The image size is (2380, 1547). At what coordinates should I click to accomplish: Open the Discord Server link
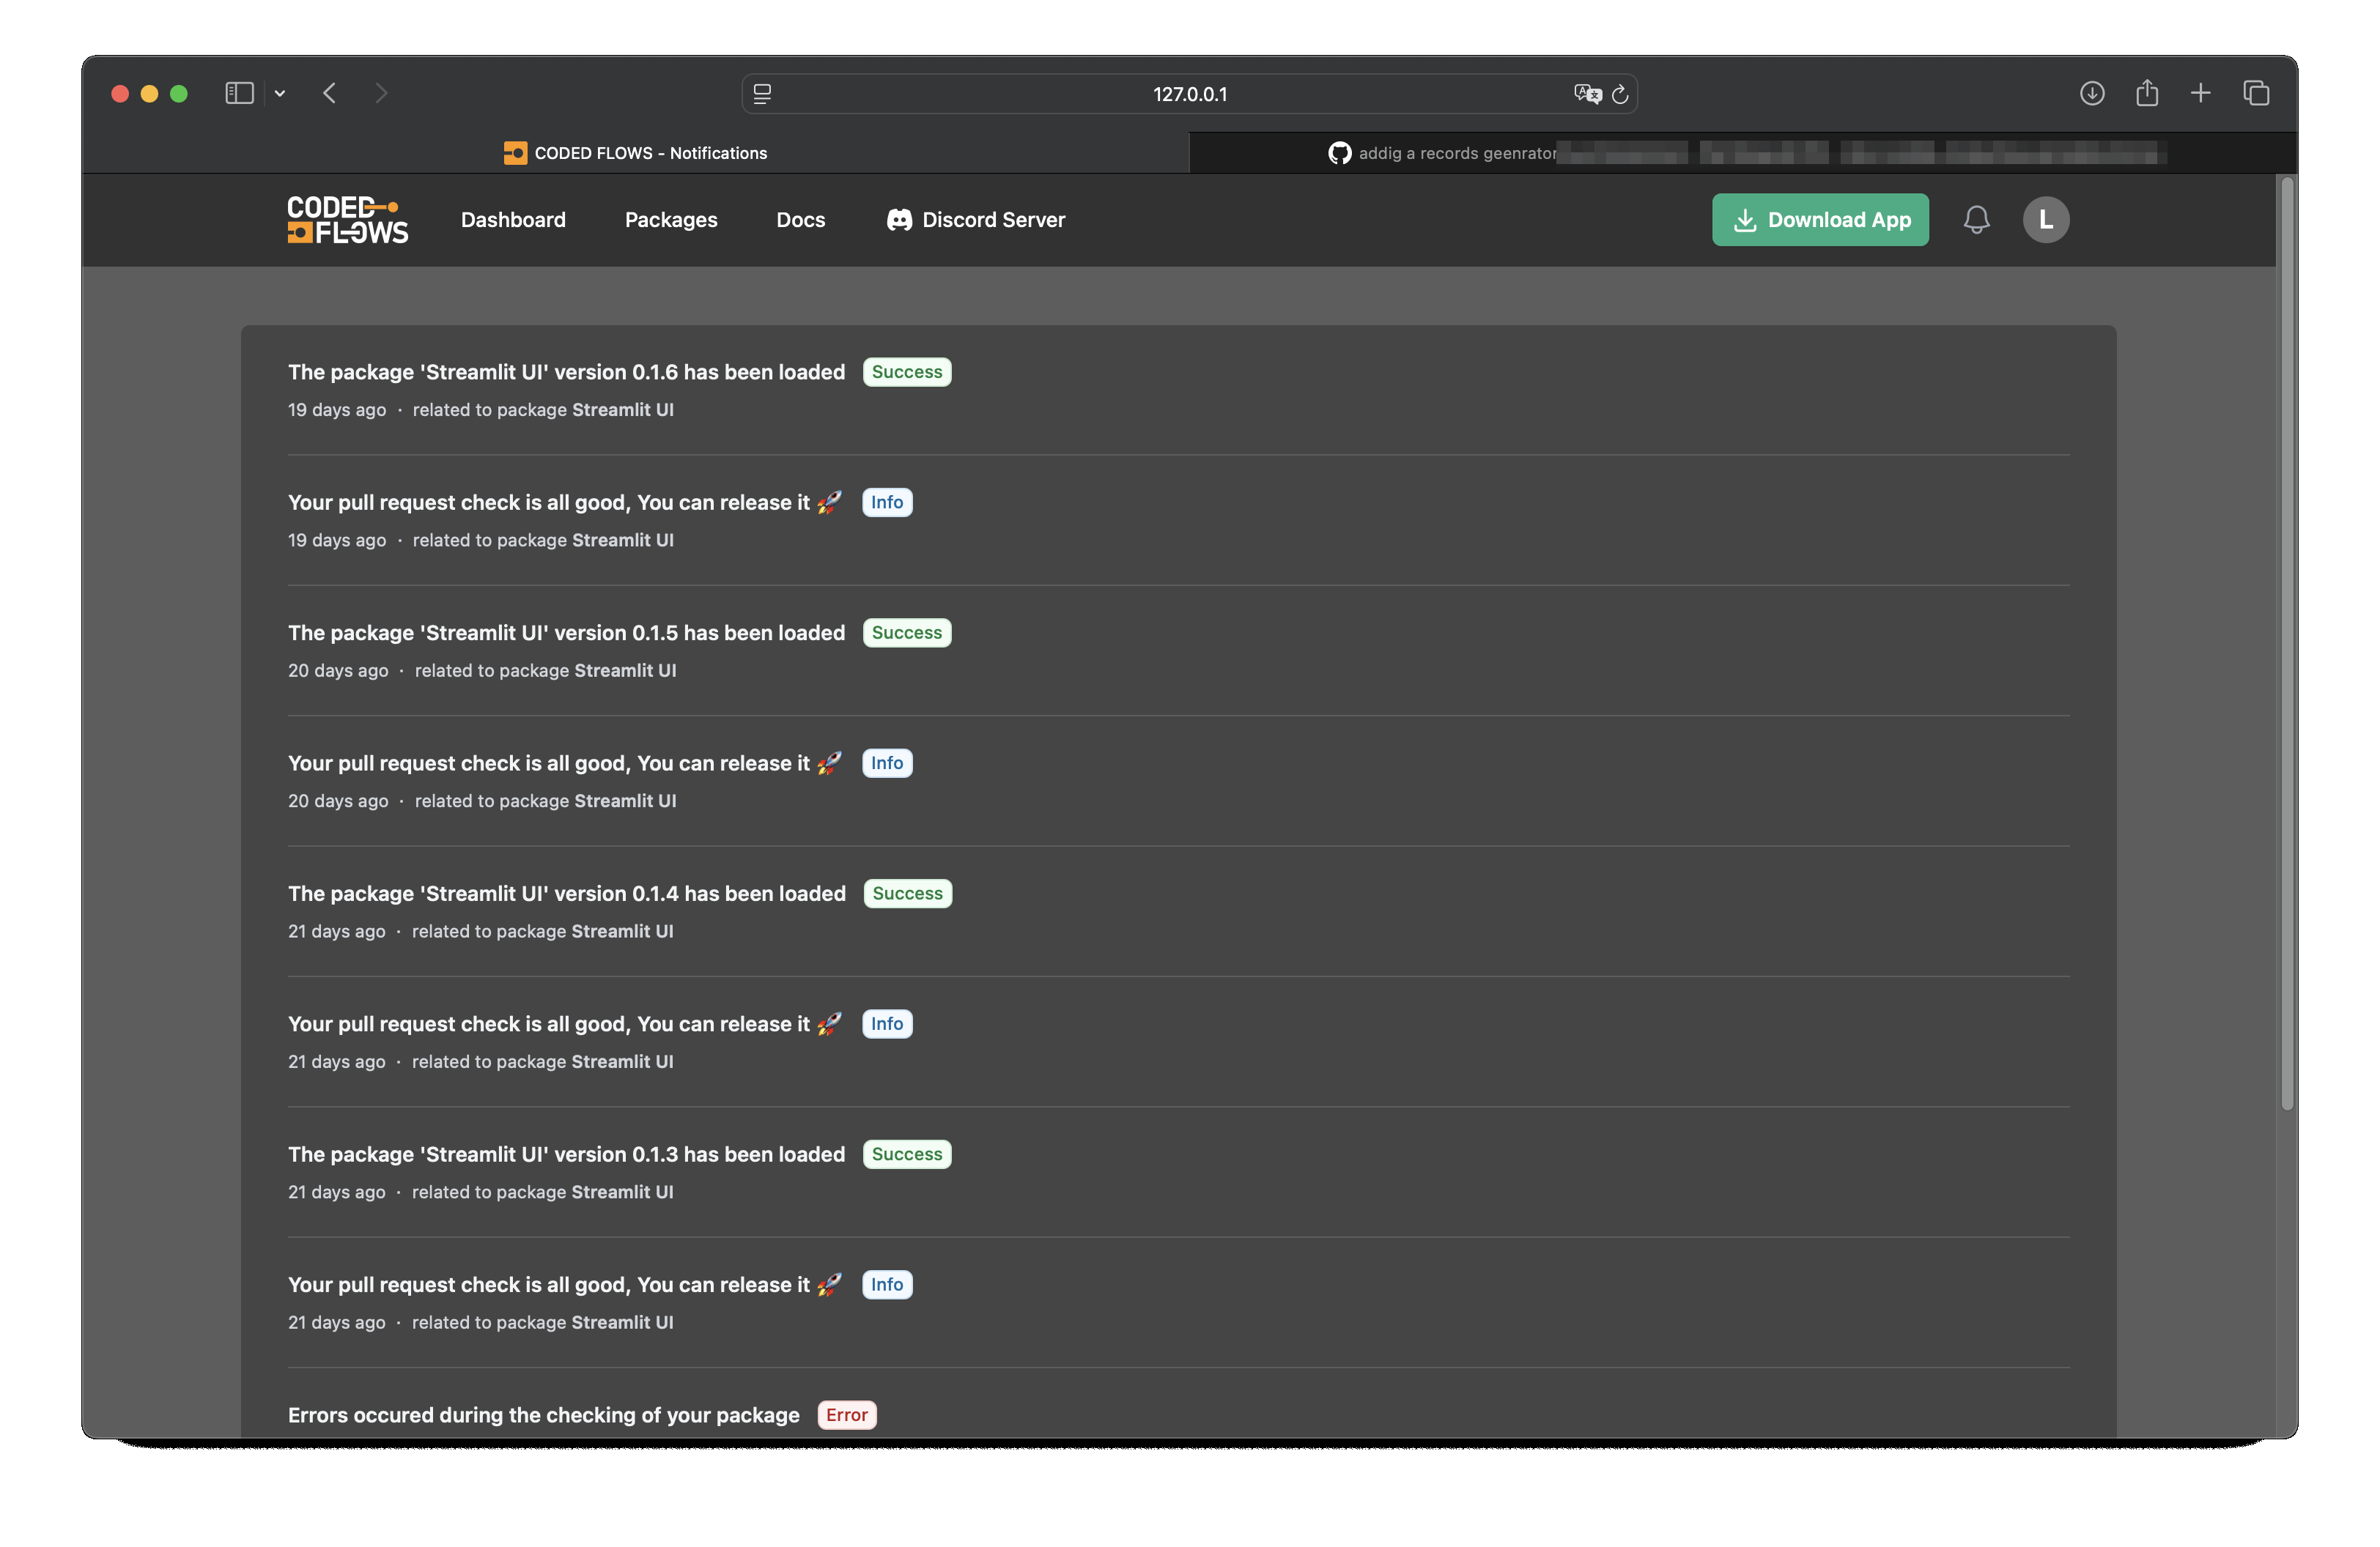tap(976, 220)
